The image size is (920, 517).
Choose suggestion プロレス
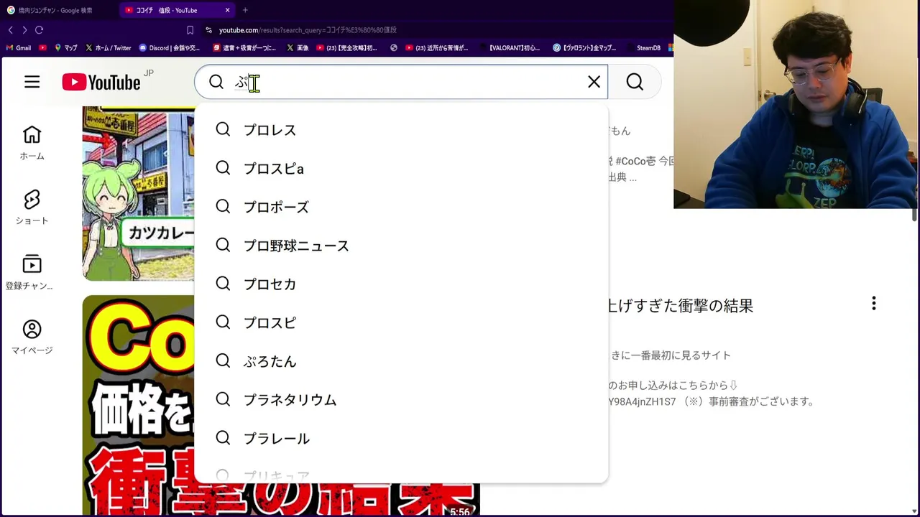pos(401,130)
